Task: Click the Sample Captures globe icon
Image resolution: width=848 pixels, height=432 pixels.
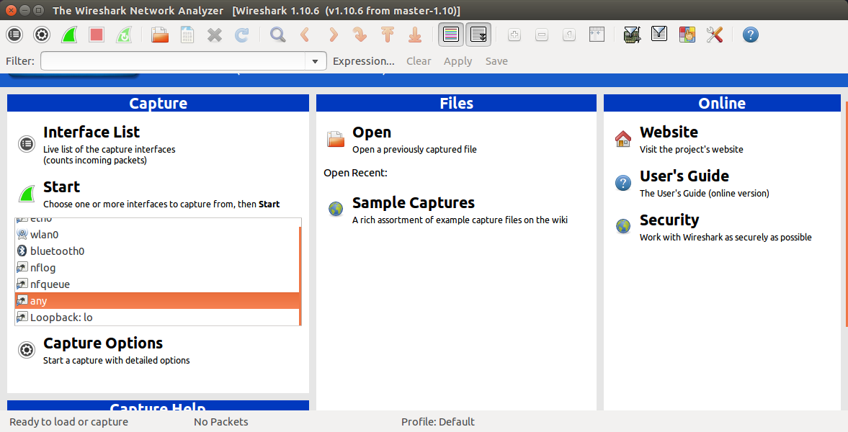Action: click(x=335, y=209)
